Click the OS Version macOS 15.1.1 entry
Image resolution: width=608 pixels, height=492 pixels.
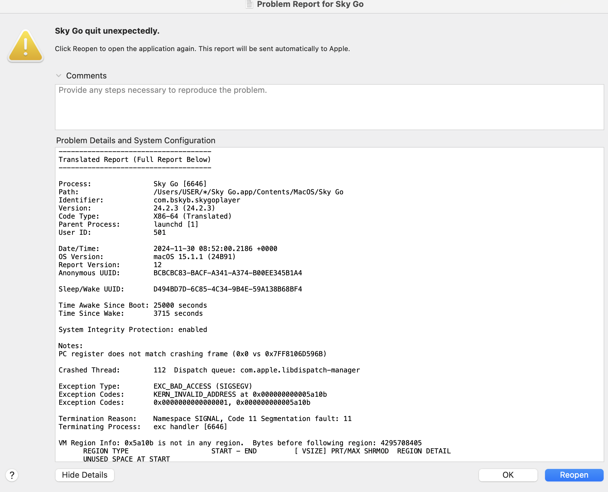tap(147, 257)
